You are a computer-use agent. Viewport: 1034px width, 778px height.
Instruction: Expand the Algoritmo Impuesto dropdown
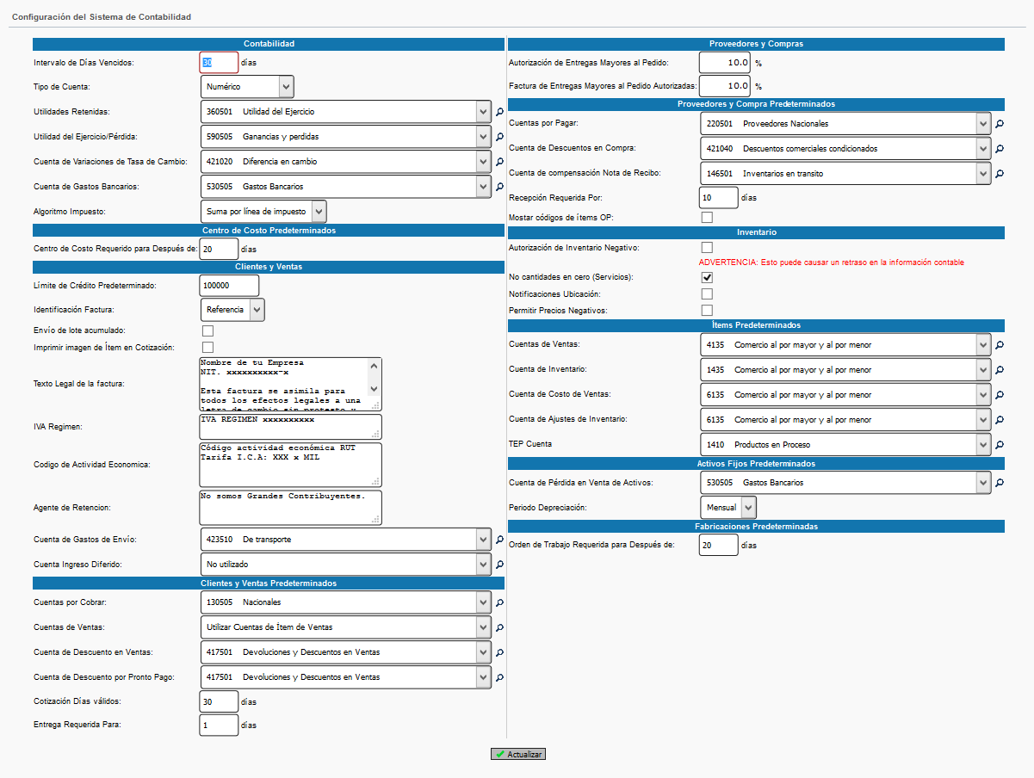point(263,212)
